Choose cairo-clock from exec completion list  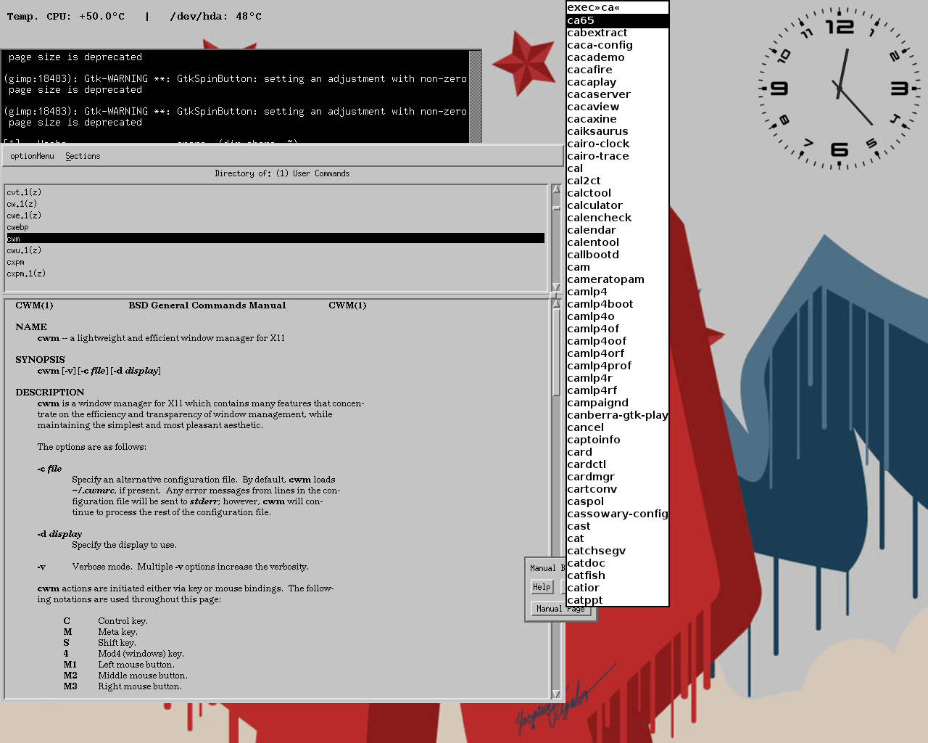click(598, 144)
